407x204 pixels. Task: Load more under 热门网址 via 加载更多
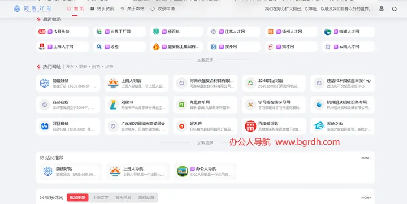[205, 143]
